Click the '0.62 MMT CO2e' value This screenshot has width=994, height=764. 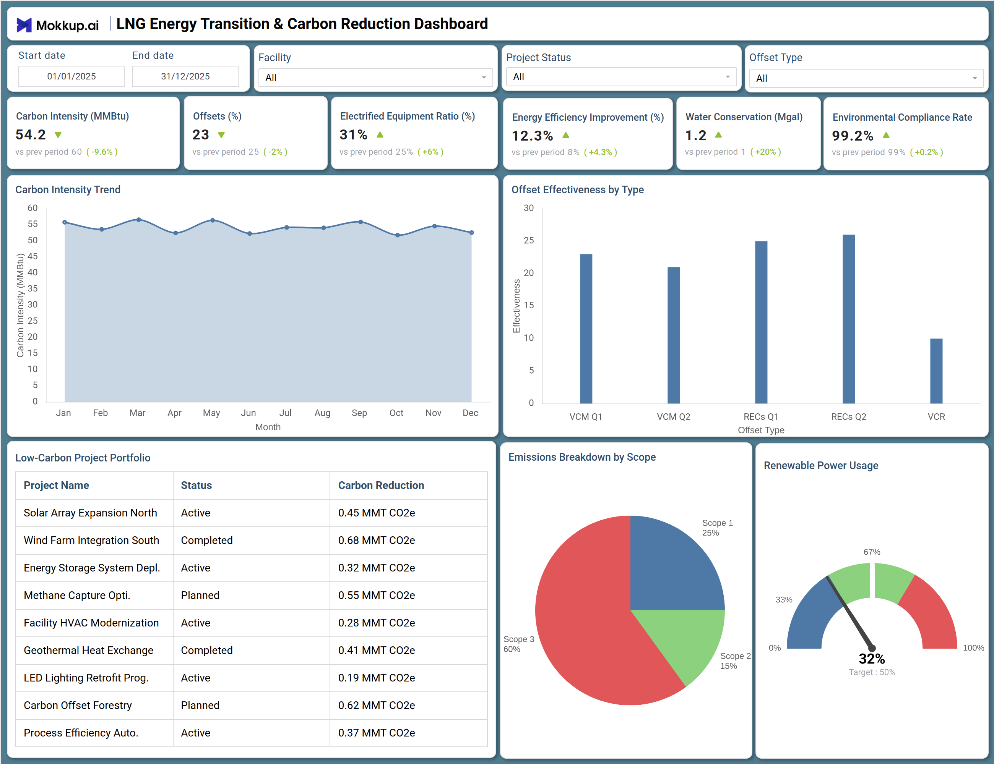tap(377, 705)
